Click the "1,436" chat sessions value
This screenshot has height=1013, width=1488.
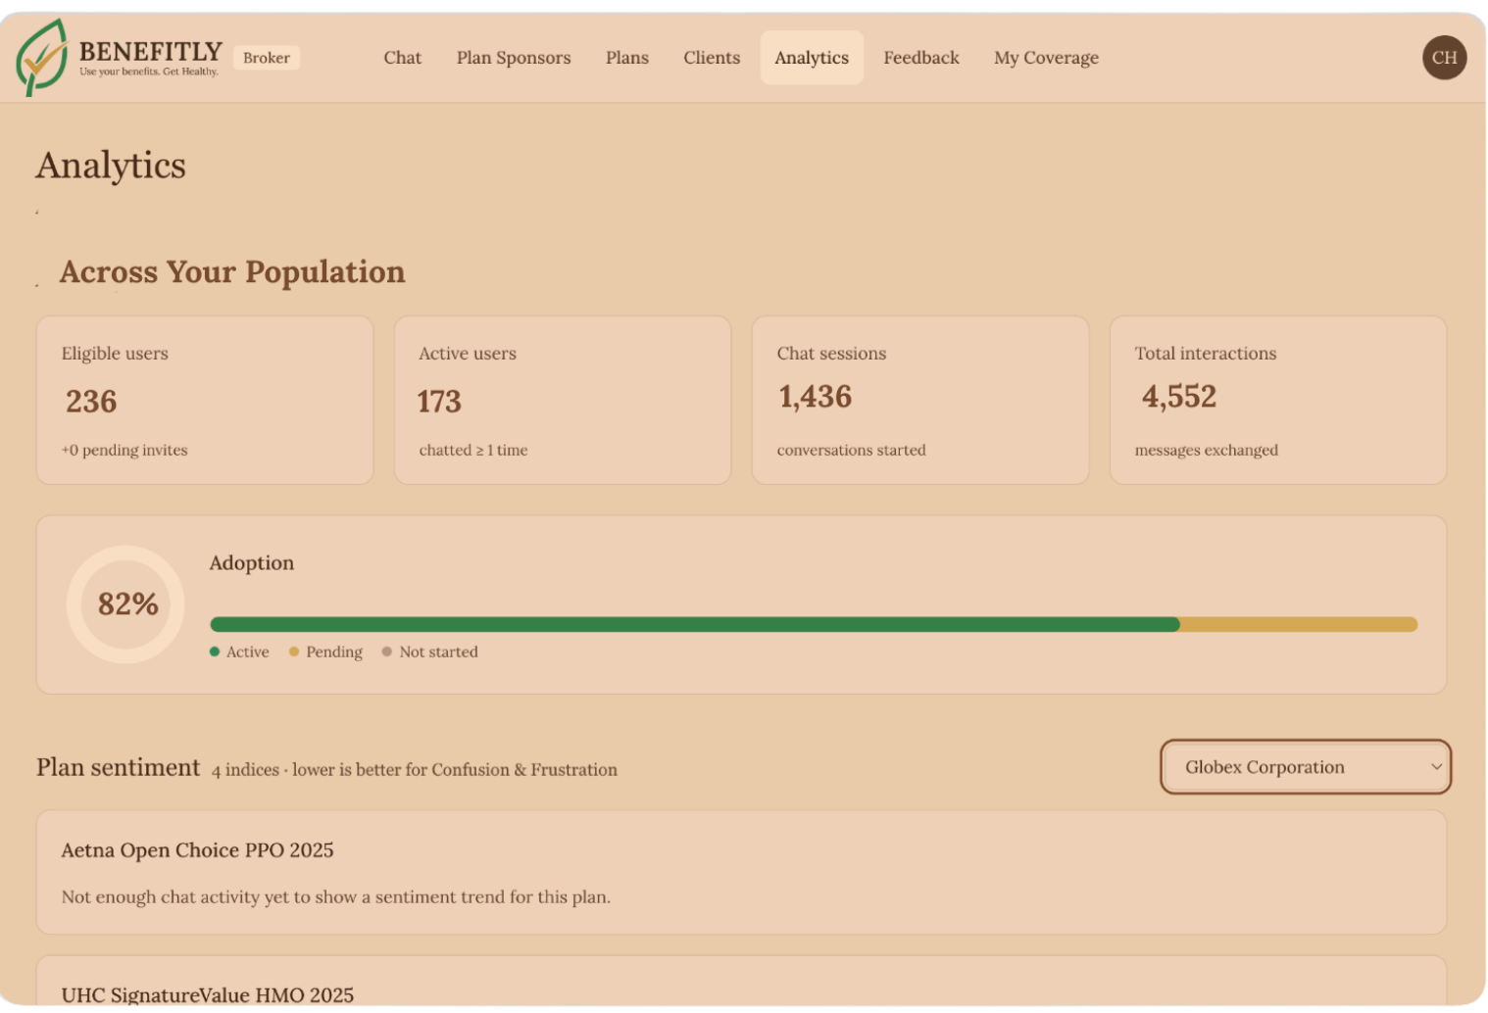tap(816, 397)
